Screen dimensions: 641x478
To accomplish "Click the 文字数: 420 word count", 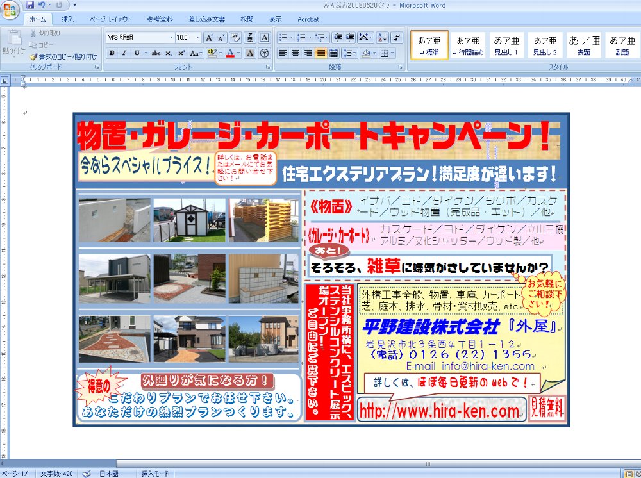I will [57, 474].
